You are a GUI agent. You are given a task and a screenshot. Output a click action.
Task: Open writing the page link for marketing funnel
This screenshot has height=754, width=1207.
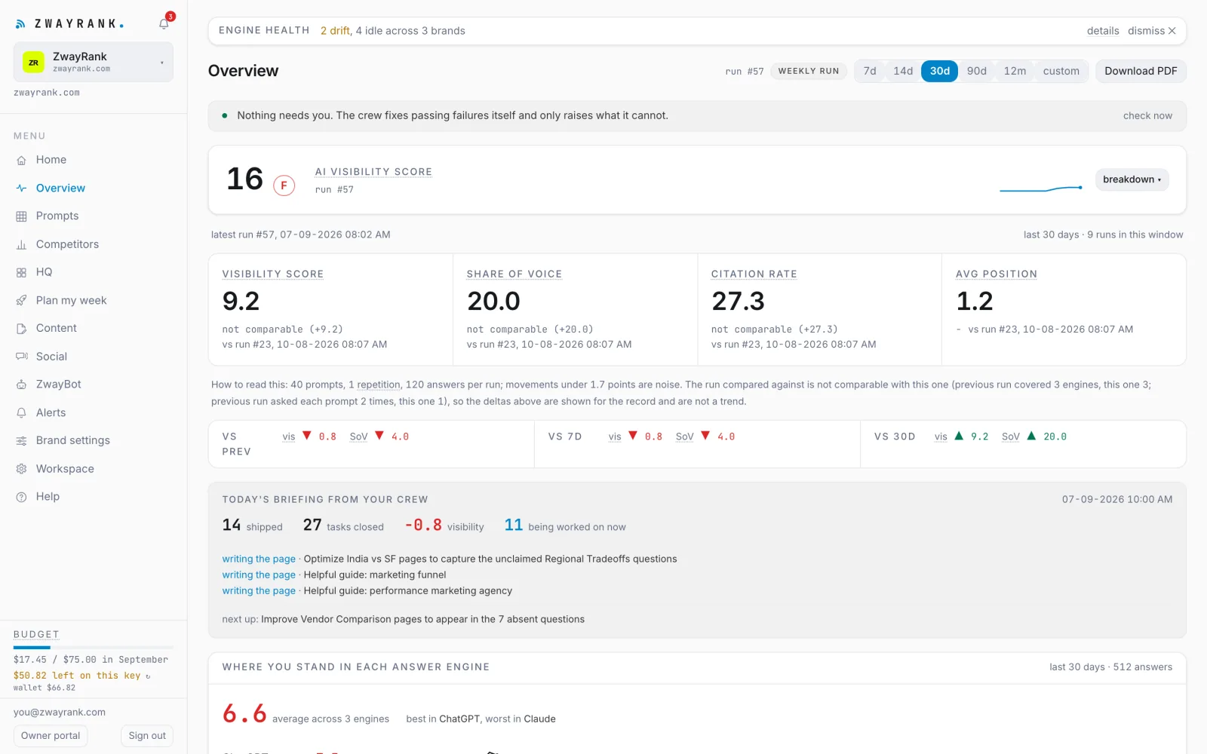click(x=259, y=575)
